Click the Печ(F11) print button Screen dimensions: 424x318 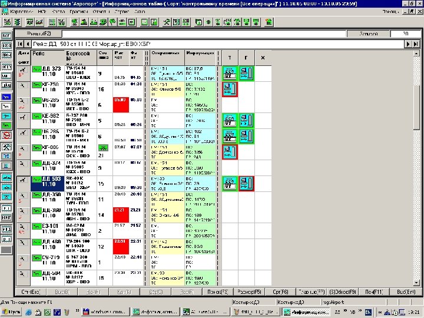point(374,291)
